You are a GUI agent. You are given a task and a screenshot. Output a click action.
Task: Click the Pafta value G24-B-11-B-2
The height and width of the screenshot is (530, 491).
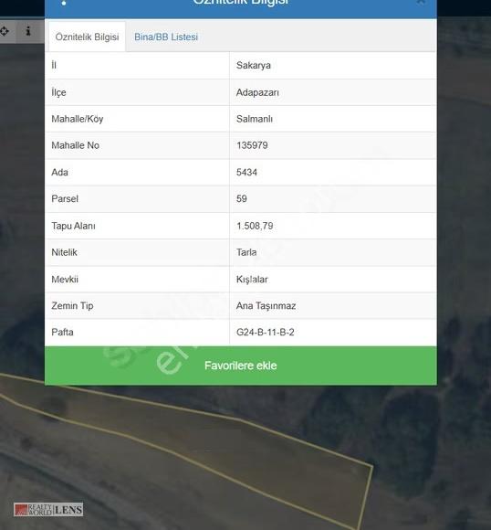(265, 333)
